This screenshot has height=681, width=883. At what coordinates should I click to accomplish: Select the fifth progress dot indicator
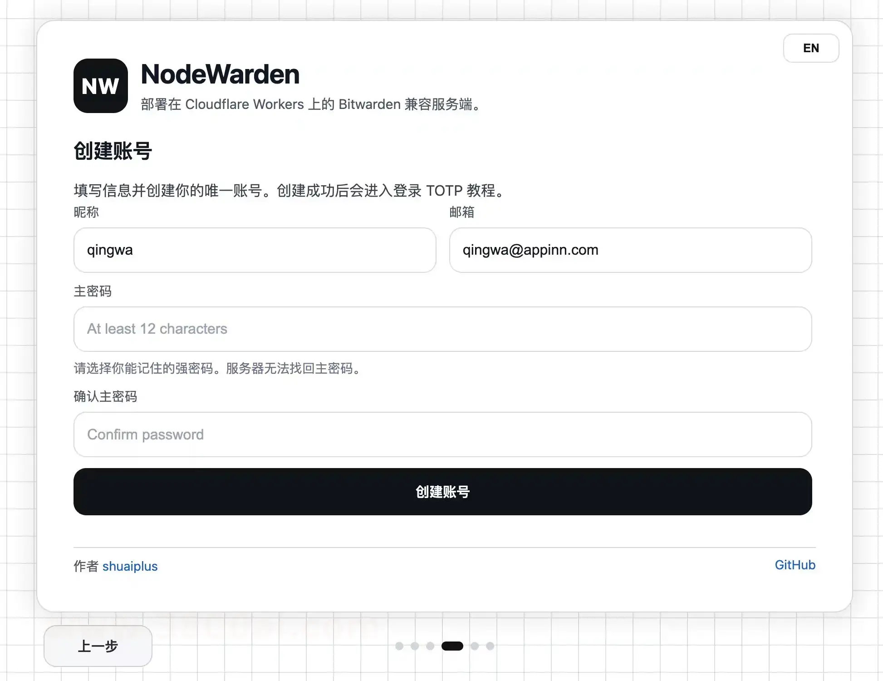475,646
